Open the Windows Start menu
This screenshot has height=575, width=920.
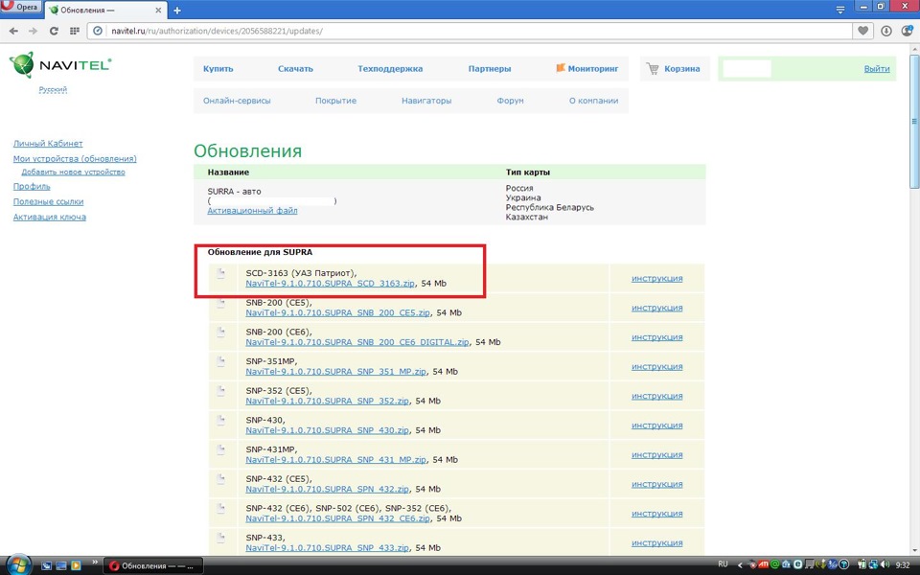tap(18, 564)
